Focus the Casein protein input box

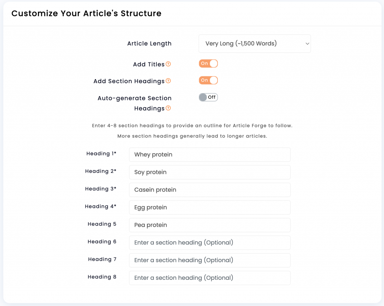point(210,190)
